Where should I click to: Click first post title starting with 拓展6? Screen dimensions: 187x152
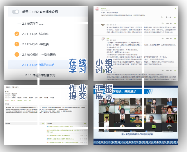click(109, 12)
